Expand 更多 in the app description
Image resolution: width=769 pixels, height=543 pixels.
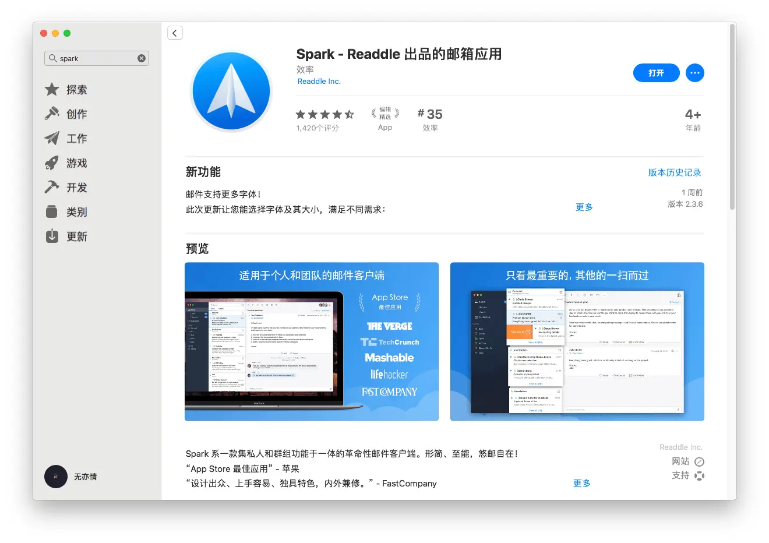(x=581, y=483)
